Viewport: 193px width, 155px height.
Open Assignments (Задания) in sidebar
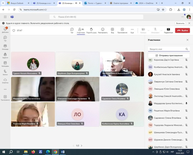tap(5, 55)
